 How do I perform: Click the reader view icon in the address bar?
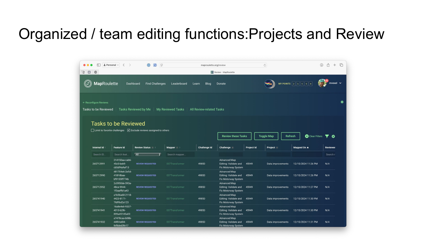162,65
